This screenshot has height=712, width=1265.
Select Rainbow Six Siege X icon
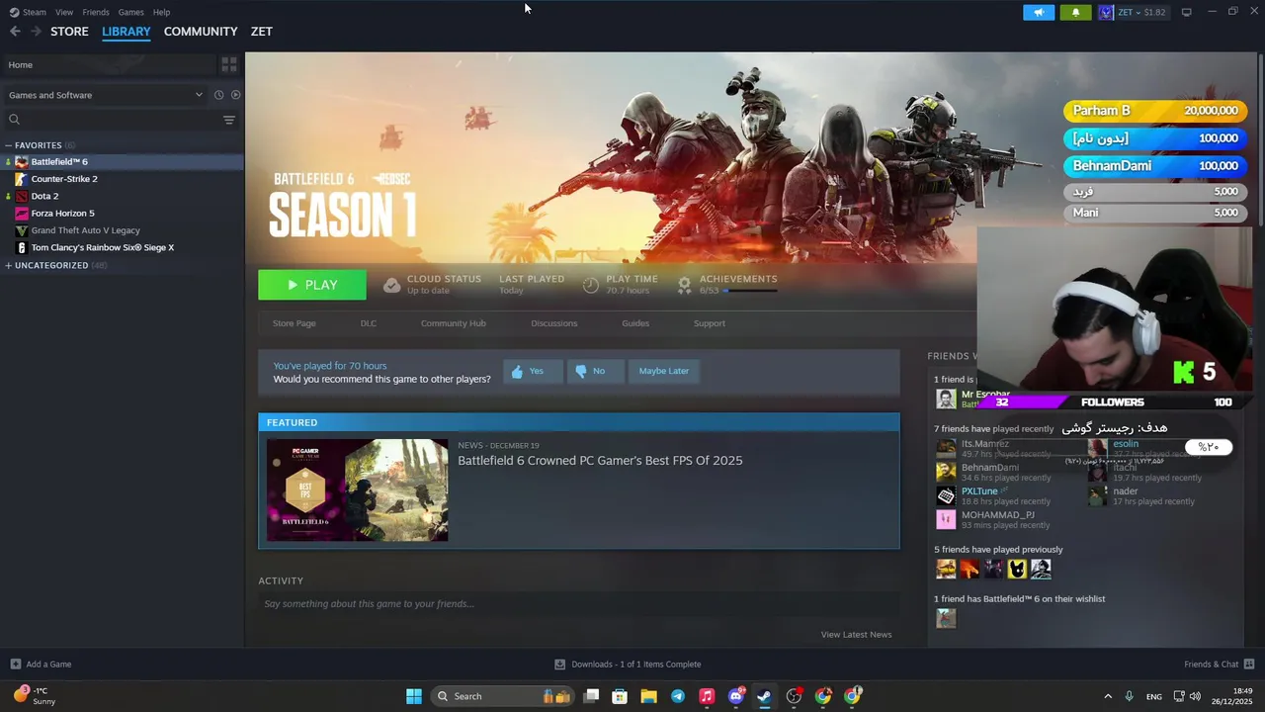(22, 247)
